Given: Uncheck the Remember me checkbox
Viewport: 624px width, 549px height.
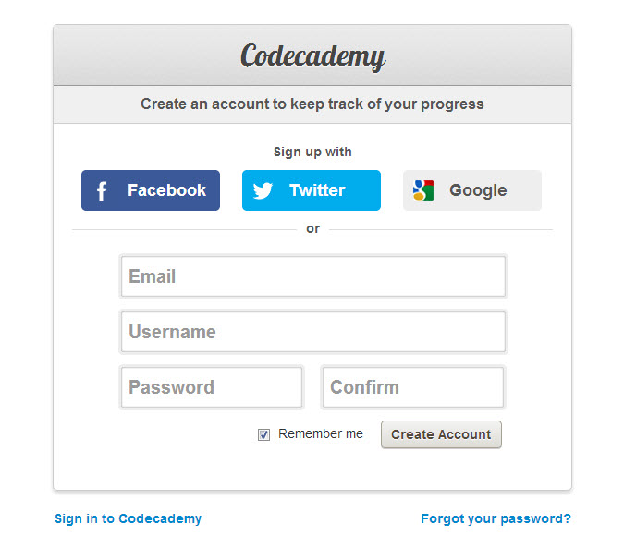Looking at the screenshot, I should pos(264,434).
